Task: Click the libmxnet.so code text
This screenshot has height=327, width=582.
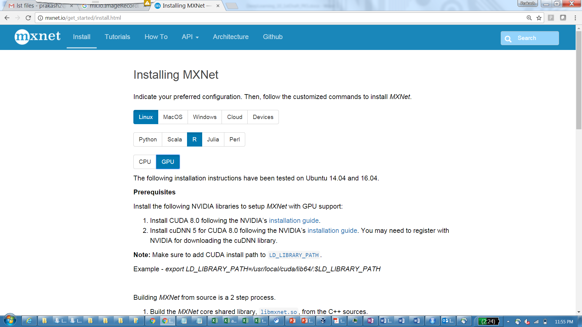Action: (279, 312)
